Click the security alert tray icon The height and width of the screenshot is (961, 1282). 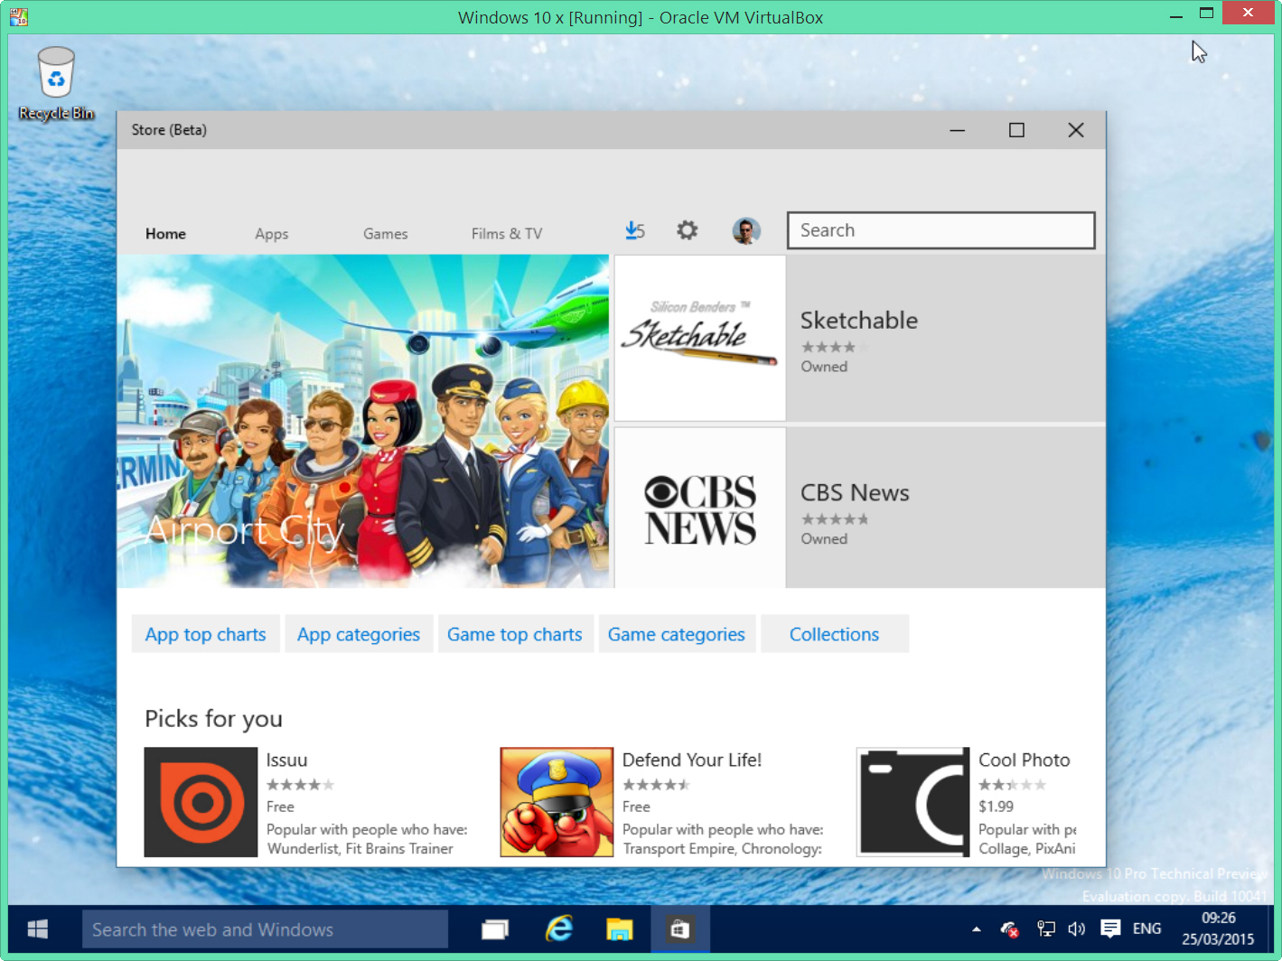point(1010,928)
